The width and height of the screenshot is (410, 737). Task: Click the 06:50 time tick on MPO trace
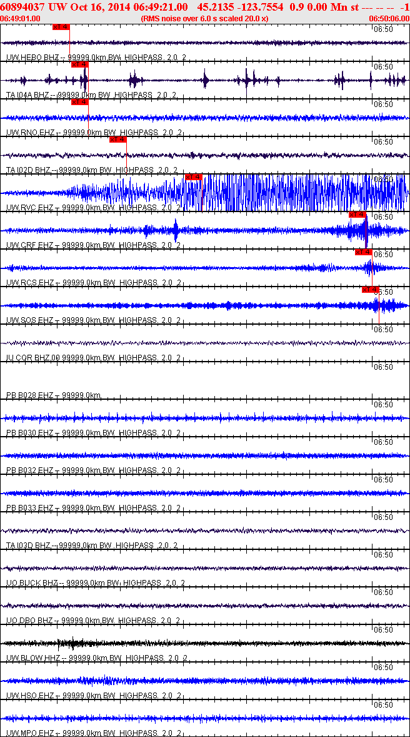click(384, 705)
